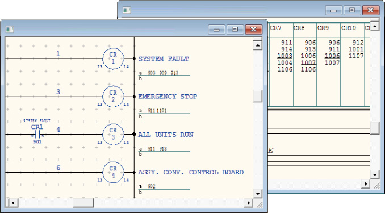The image size is (385, 213).
Task: Open the front window's system menu icon
Action: coord(10,29)
